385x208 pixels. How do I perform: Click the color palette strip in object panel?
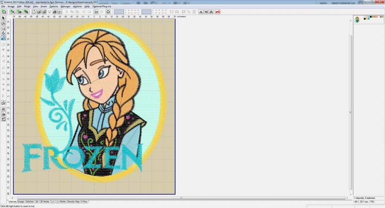(x=373, y=18)
